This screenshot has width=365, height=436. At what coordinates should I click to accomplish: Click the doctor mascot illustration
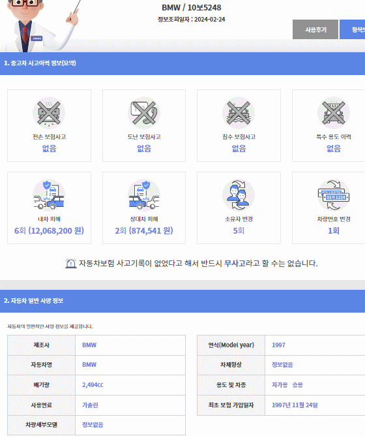pos(42,26)
